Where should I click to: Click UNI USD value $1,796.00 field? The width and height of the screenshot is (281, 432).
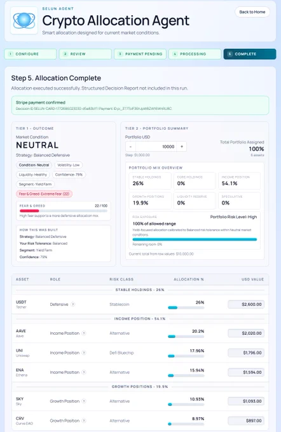(246, 353)
